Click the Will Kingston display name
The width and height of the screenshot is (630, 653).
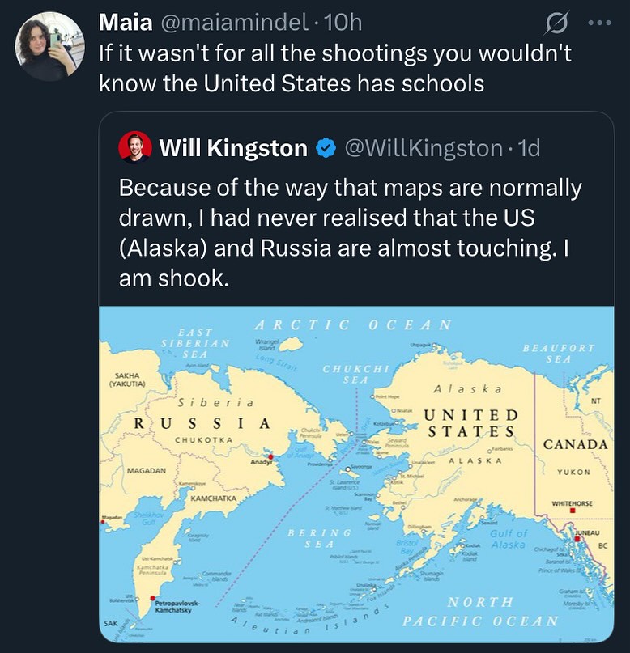click(233, 148)
